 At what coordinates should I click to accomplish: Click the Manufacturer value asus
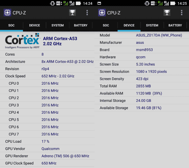pos(140,43)
